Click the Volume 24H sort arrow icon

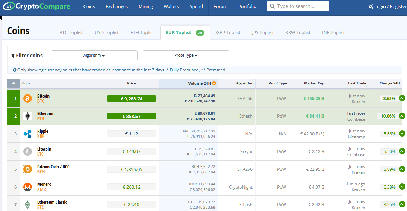pyautogui.click(x=214, y=83)
